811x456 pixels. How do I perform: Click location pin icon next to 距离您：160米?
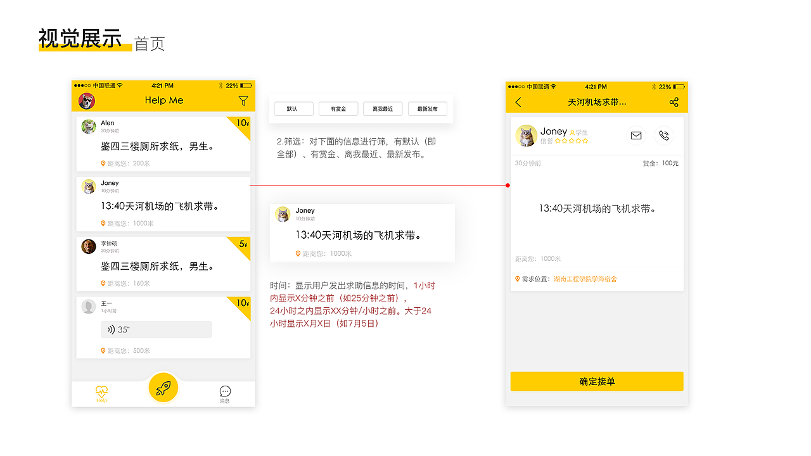point(103,283)
